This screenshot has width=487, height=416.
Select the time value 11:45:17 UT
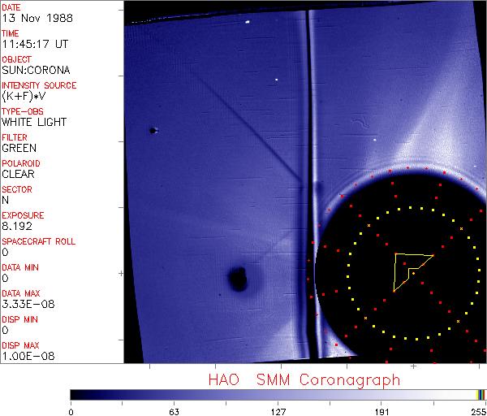click(35, 44)
